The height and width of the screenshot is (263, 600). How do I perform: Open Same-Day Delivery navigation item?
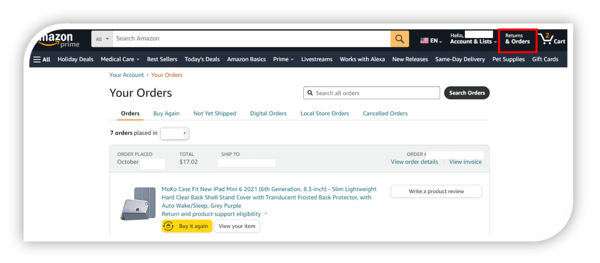tap(460, 60)
